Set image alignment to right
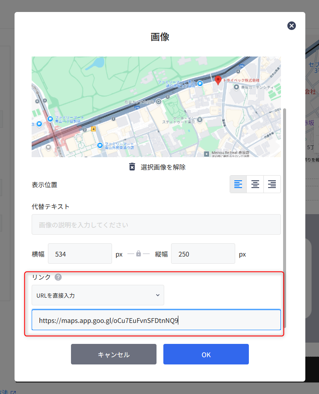The image size is (319, 394). coord(272,184)
